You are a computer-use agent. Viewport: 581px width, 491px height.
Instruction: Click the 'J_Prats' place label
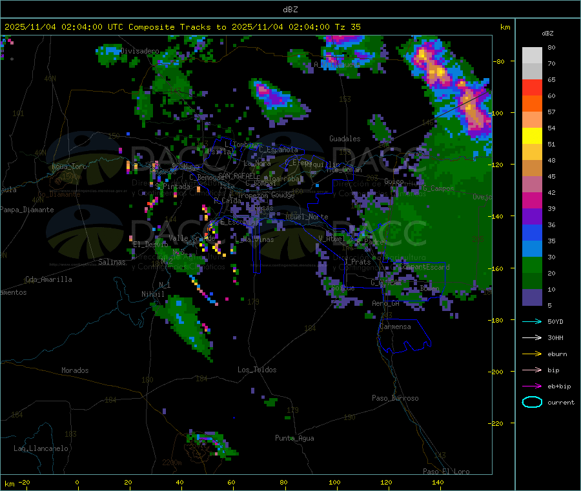357,262
